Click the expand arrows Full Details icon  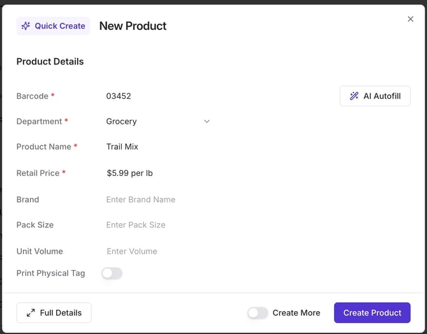31,313
